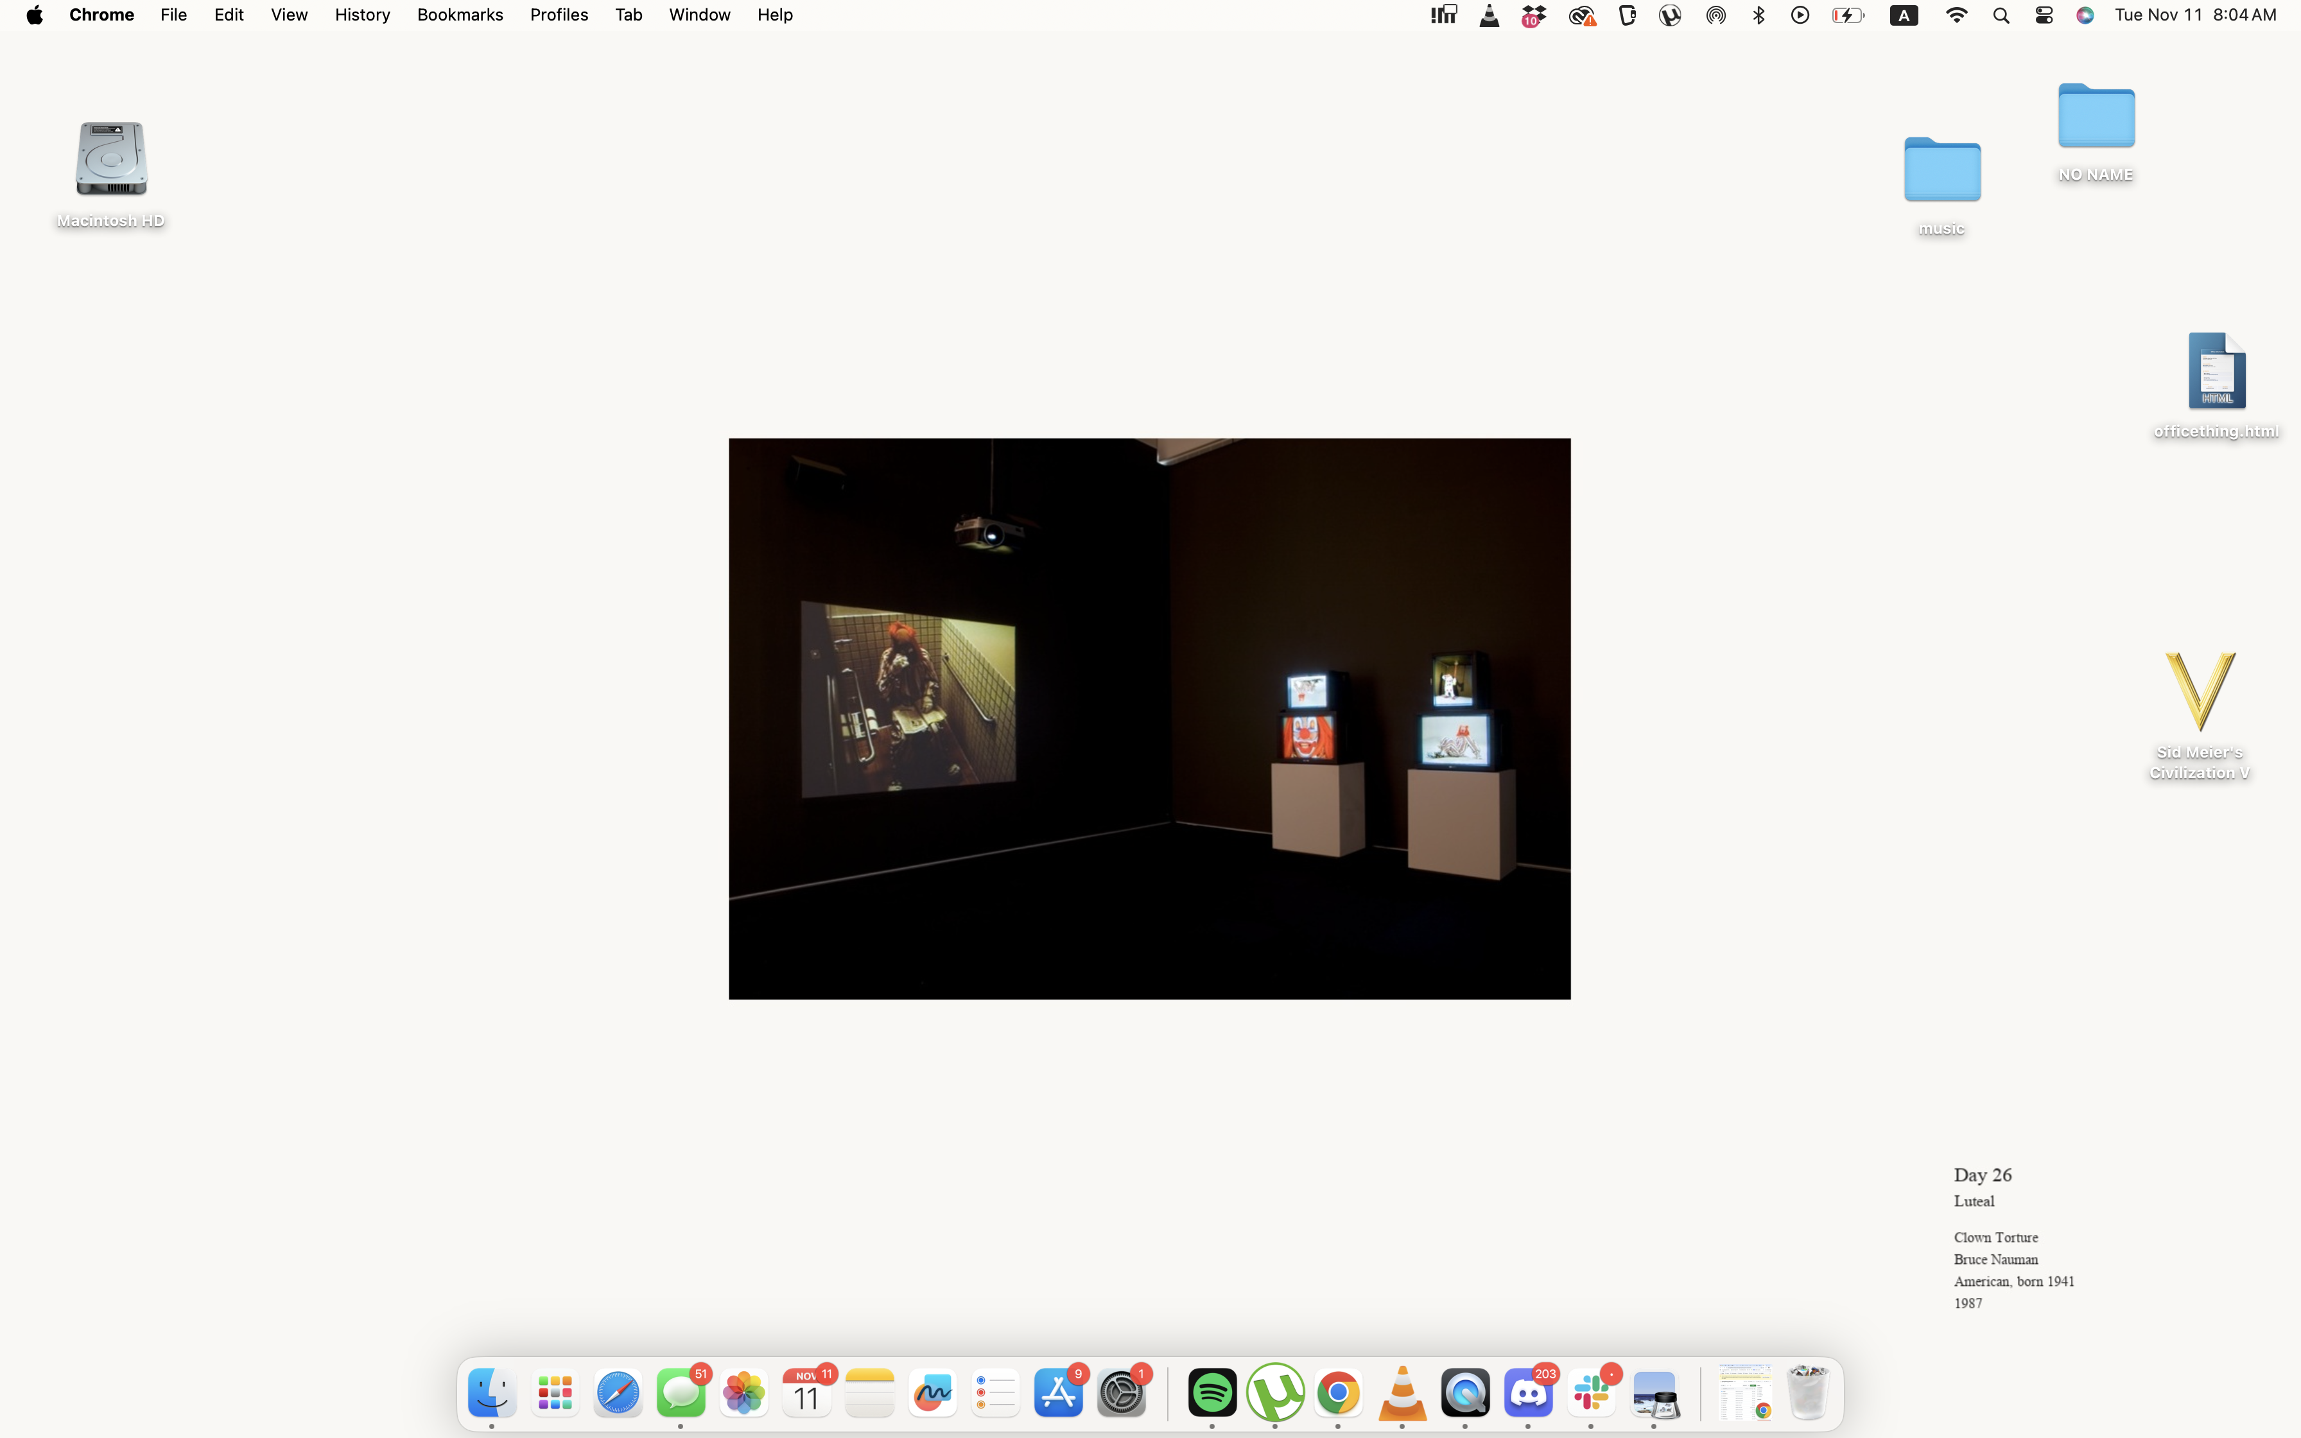2301x1438 pixels.
Task: Open App Store with 9 updates badge
Action: coord(1058,1393)
